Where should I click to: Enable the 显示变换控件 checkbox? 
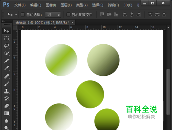pos(68,14)
